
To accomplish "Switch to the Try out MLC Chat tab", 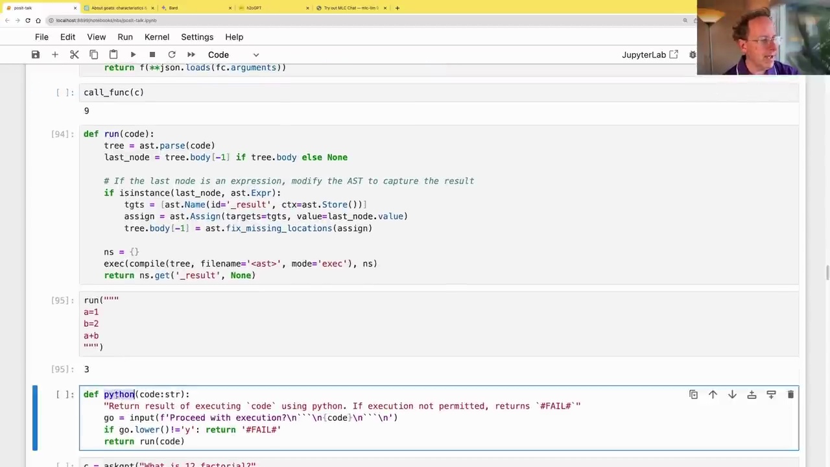I will pyautogui.click(x=350, y=8).
